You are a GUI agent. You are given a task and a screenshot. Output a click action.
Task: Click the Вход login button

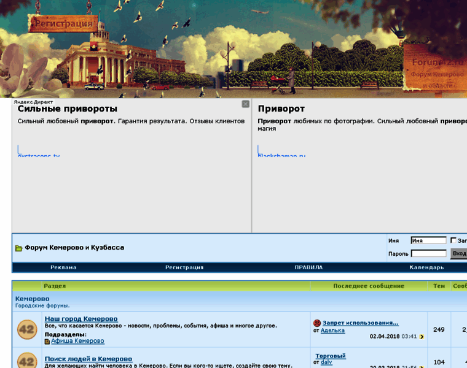click(459, 253)
